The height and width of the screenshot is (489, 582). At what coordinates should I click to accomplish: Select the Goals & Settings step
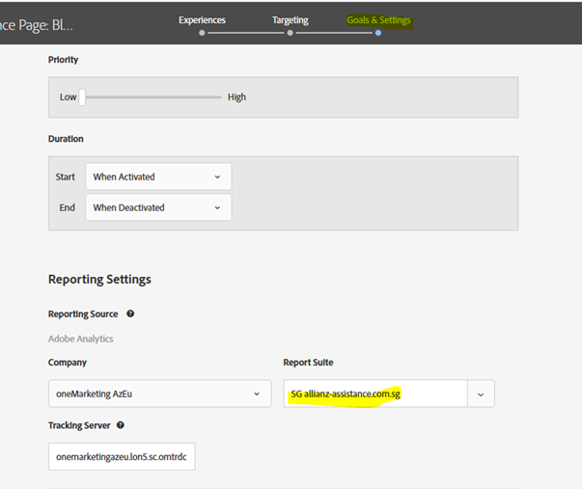tap(378, 20)
